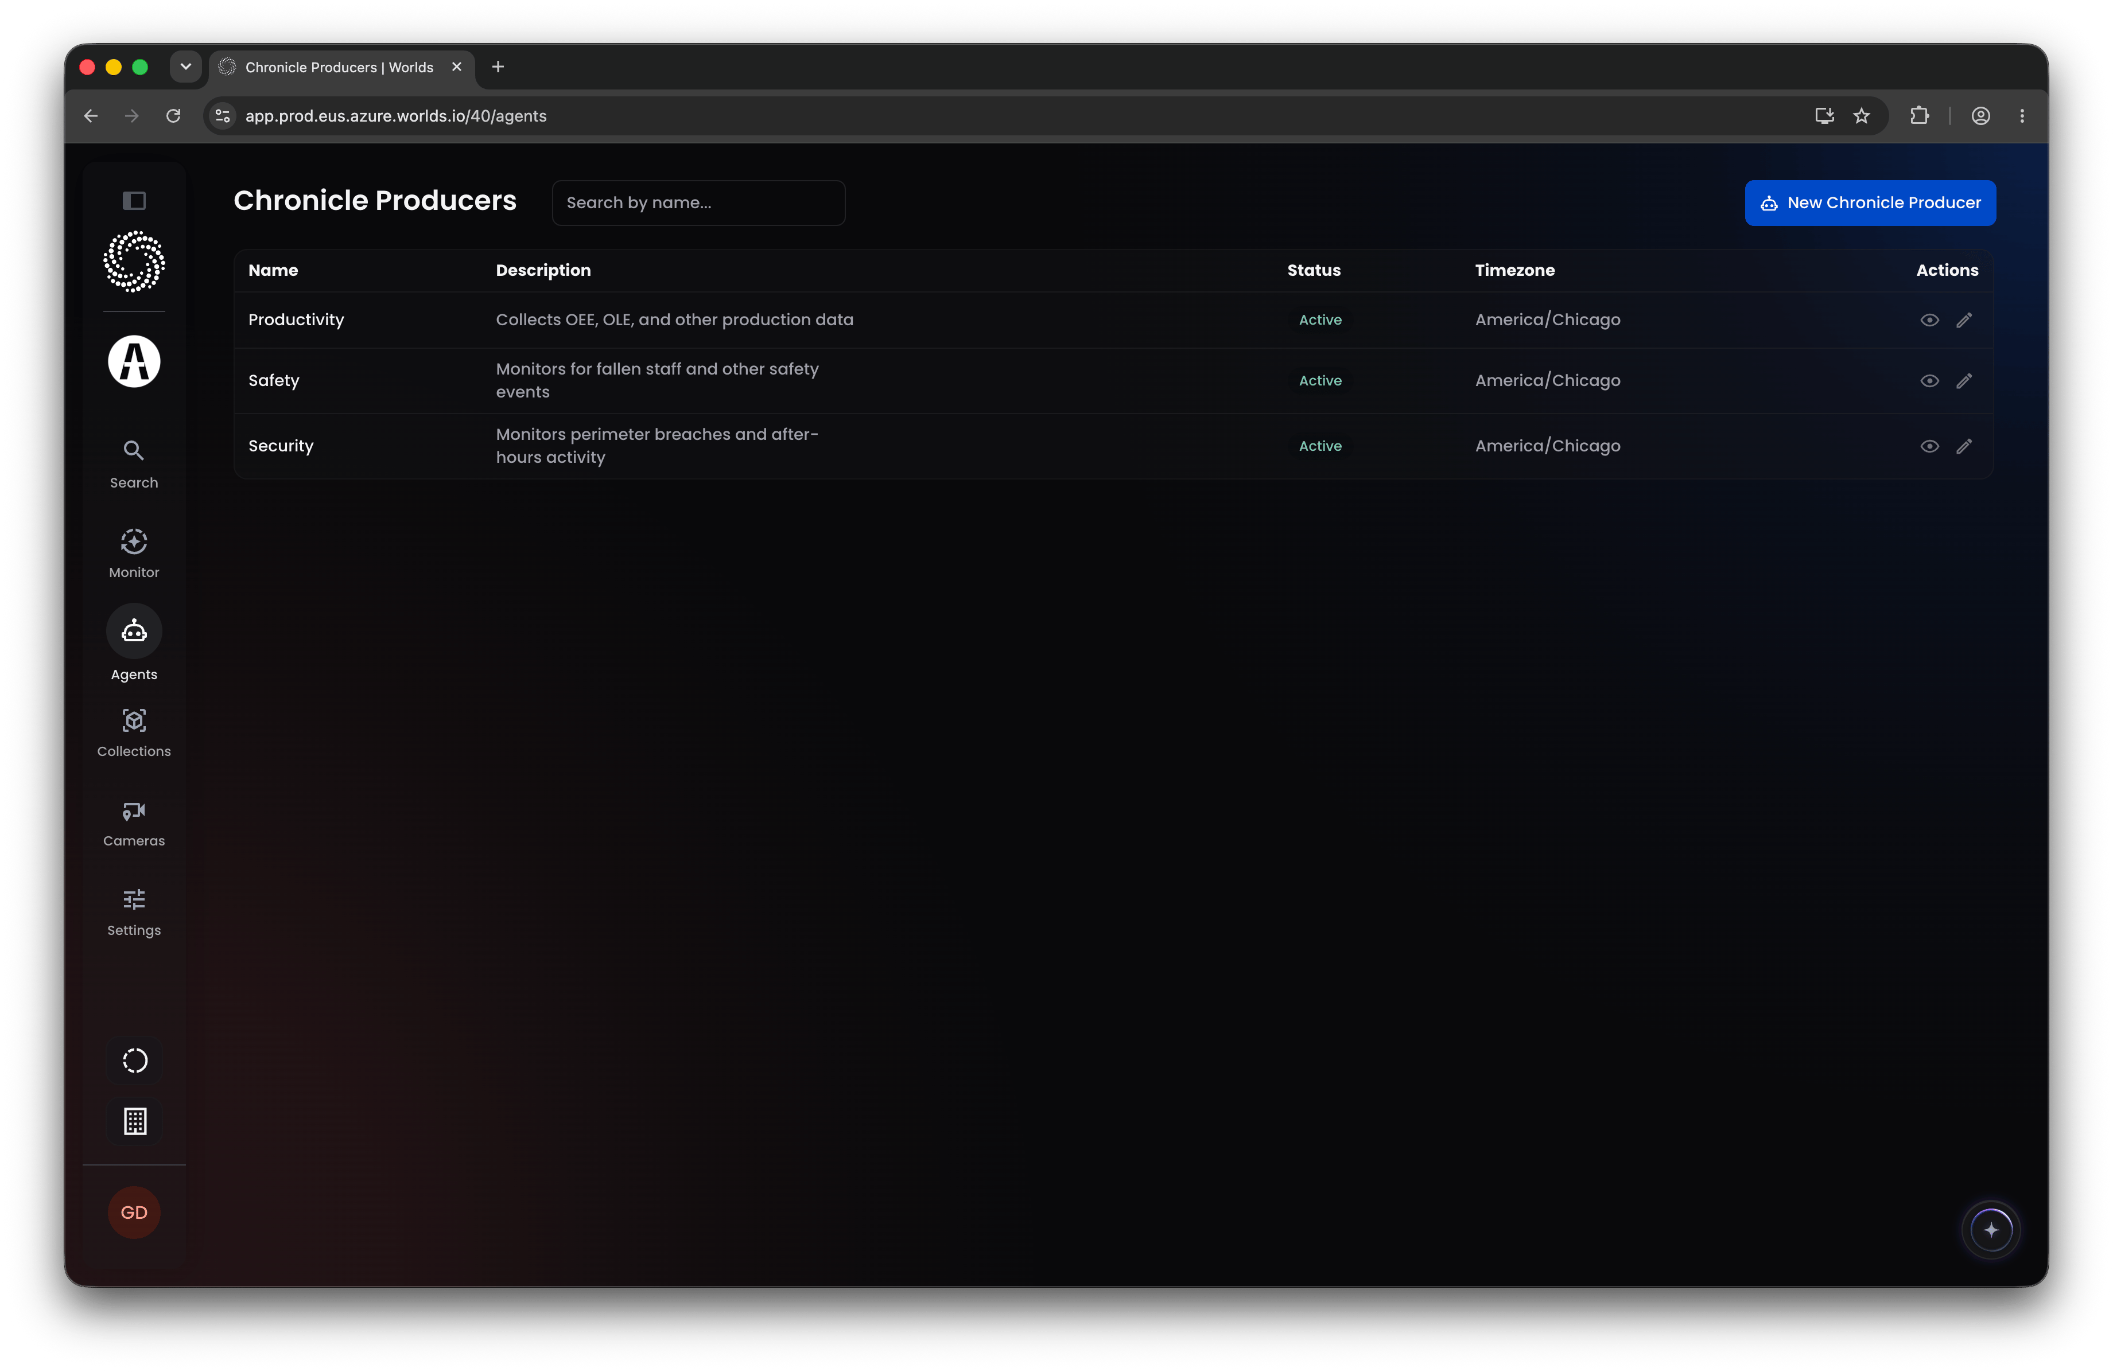Collapse the sidebar panel toggle icon
The image size is (2113, 1372).
(x=134, y=201)
